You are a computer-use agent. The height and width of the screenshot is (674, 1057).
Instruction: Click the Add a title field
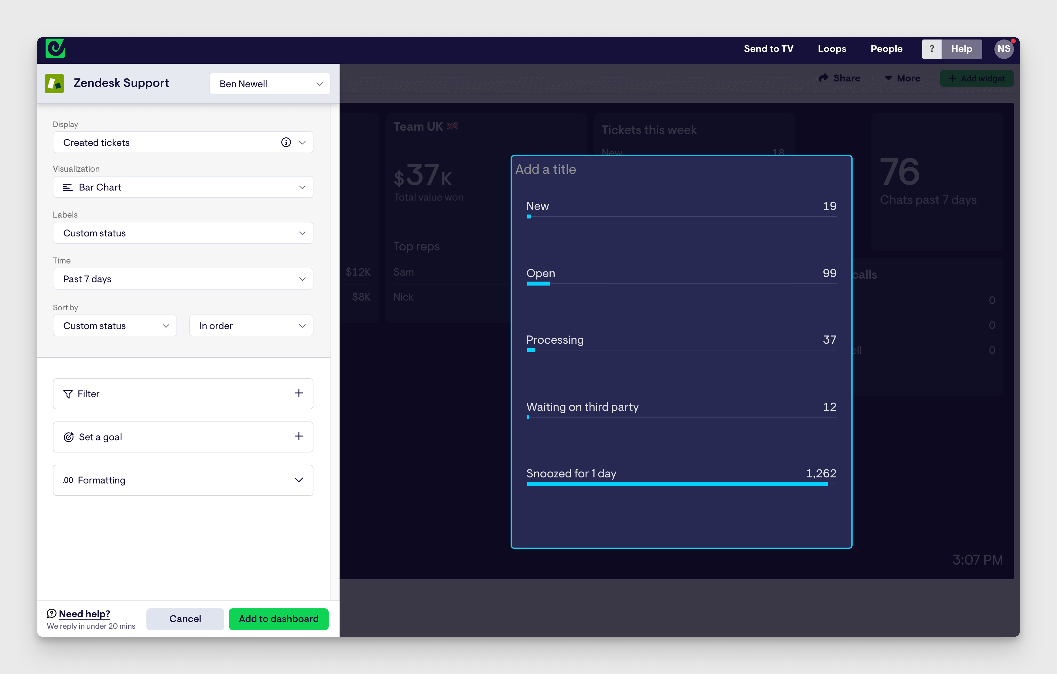click(x=546, y=170)
